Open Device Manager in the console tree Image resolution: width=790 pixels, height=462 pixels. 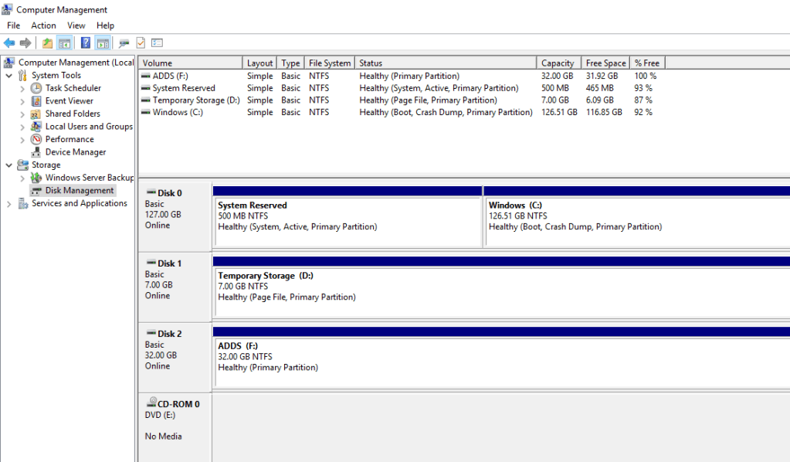tap(75, 152)
